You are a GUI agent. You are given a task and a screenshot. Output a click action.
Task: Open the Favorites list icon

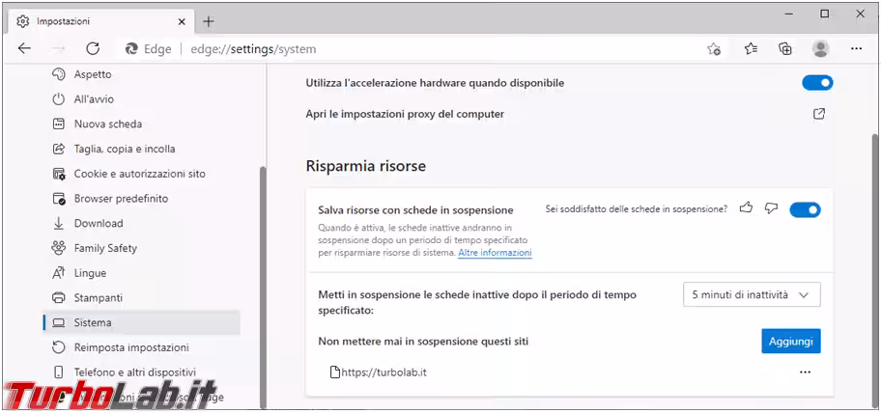[x=751, y=48]
